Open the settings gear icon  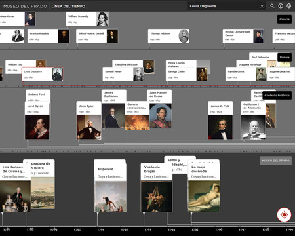tap(289, 6)
